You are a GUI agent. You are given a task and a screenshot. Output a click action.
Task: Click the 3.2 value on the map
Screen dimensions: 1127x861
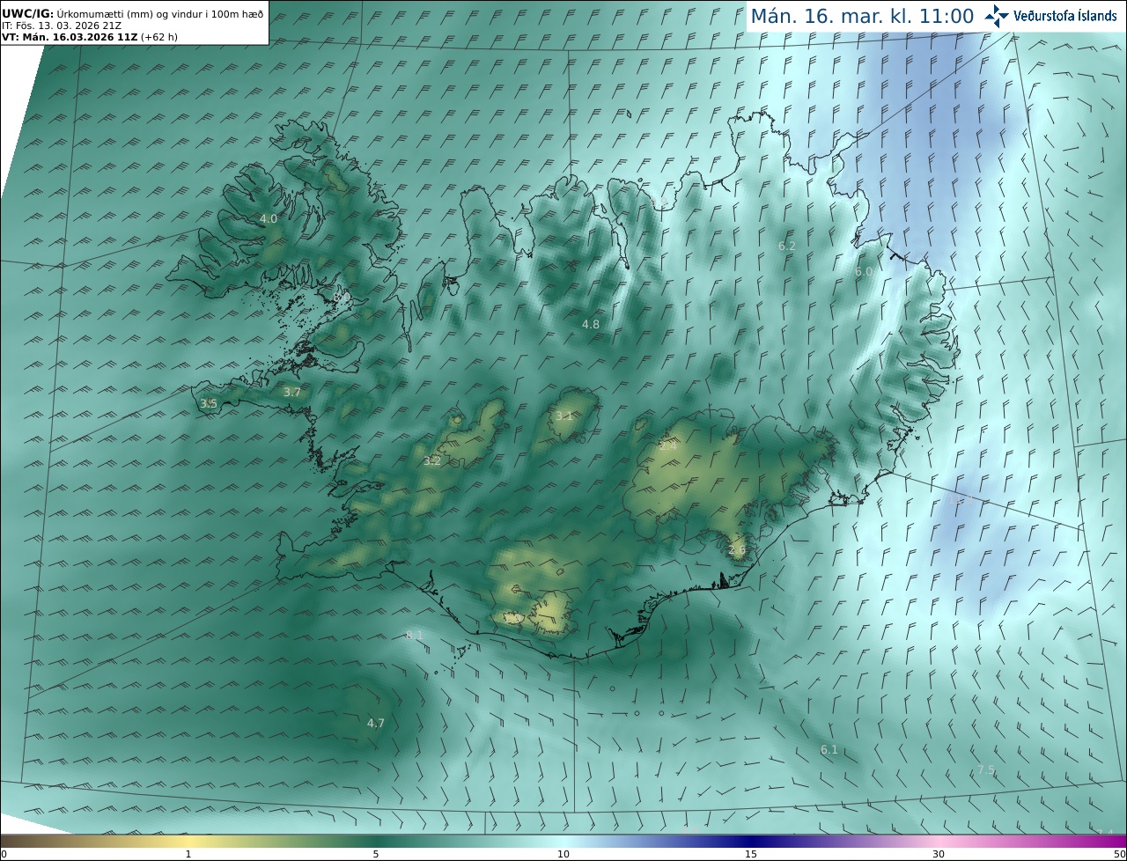pyautogui.click(x=431, y=460)
